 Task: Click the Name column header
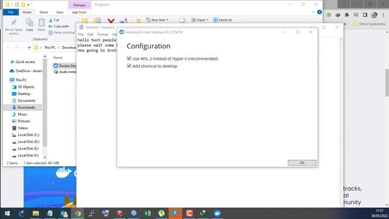[x=58, y=58]
